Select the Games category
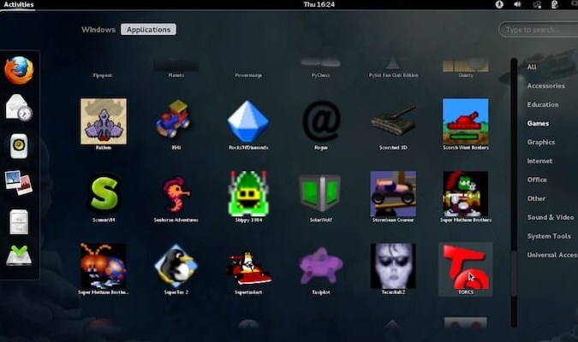This screenshot has height=342, width=578. tap(539, 123)
